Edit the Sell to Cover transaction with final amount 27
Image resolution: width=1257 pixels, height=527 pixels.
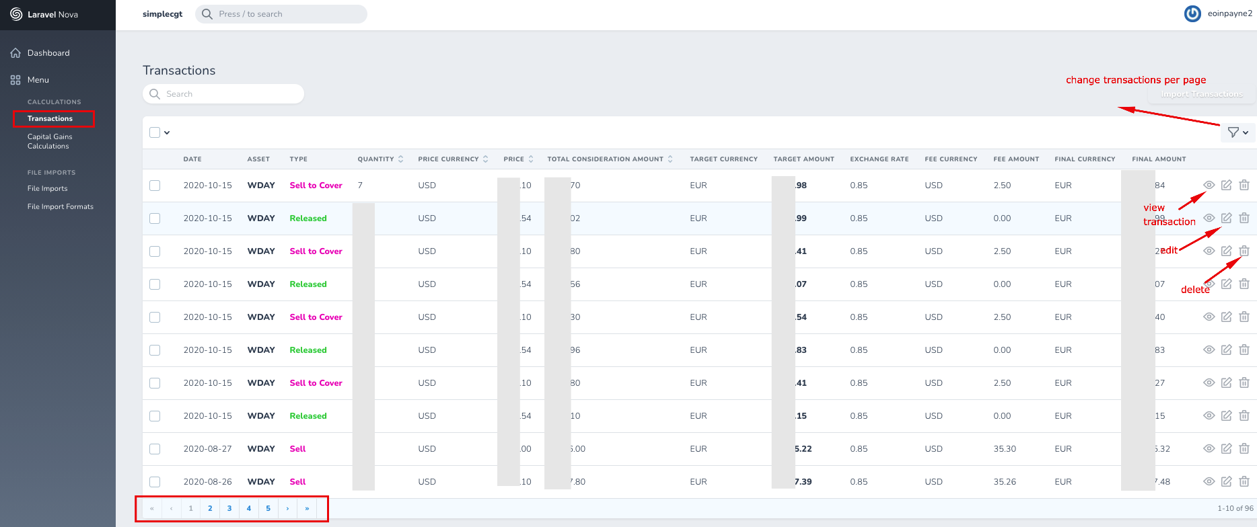1227,383
